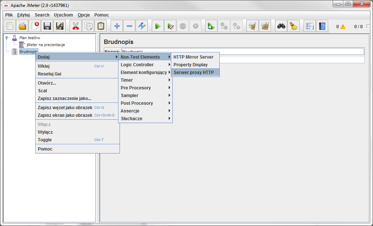Choose Scal in context menu
This screenshot has width=373, height=226.
click(77, 91)
